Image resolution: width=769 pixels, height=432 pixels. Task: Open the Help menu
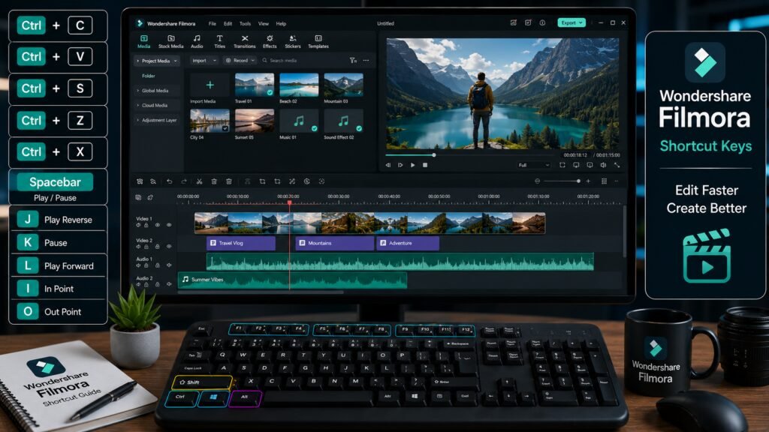281,23
